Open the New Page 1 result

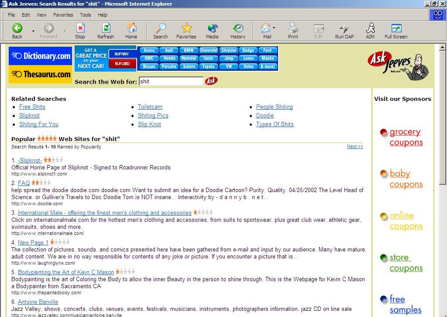(33, 242)
